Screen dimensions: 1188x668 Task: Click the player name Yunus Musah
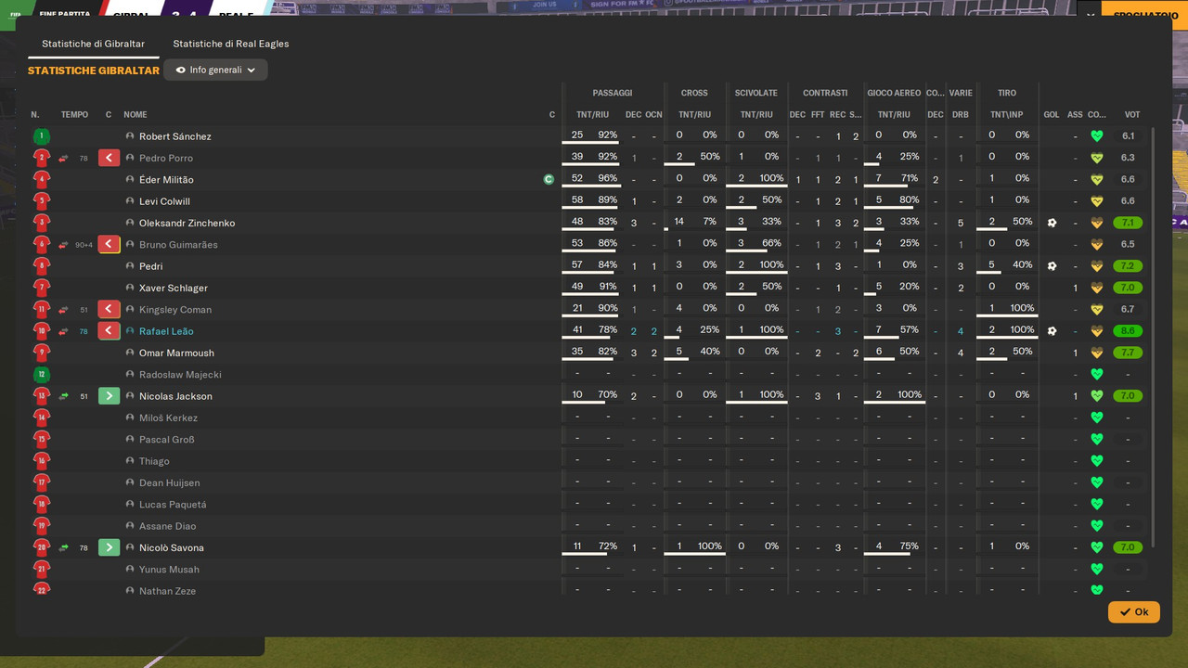169,570
